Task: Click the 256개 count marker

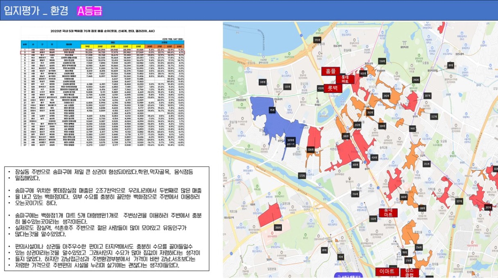Action: [x=419, y=248]
